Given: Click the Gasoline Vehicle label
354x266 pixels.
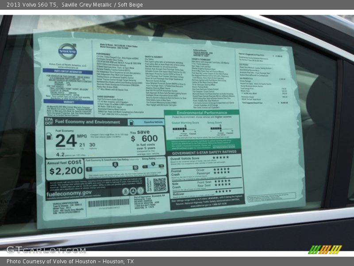Looking at the screenshot, I should [x=151, y=121].
